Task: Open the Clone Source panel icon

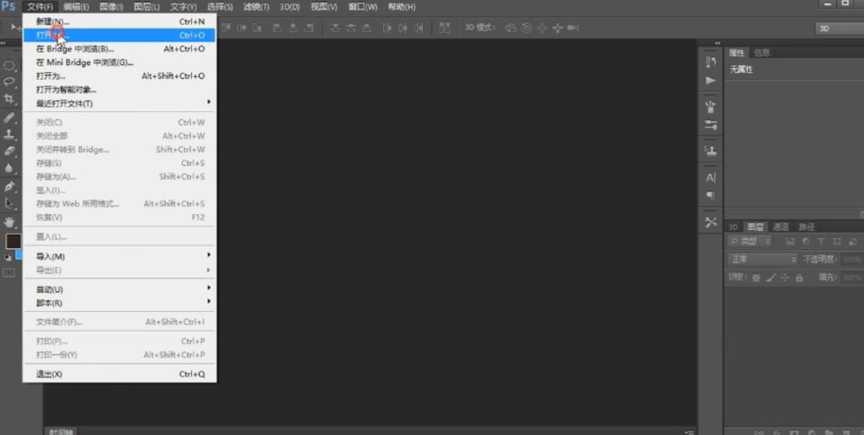Action: pyautogui.click(x=711, y=151)
